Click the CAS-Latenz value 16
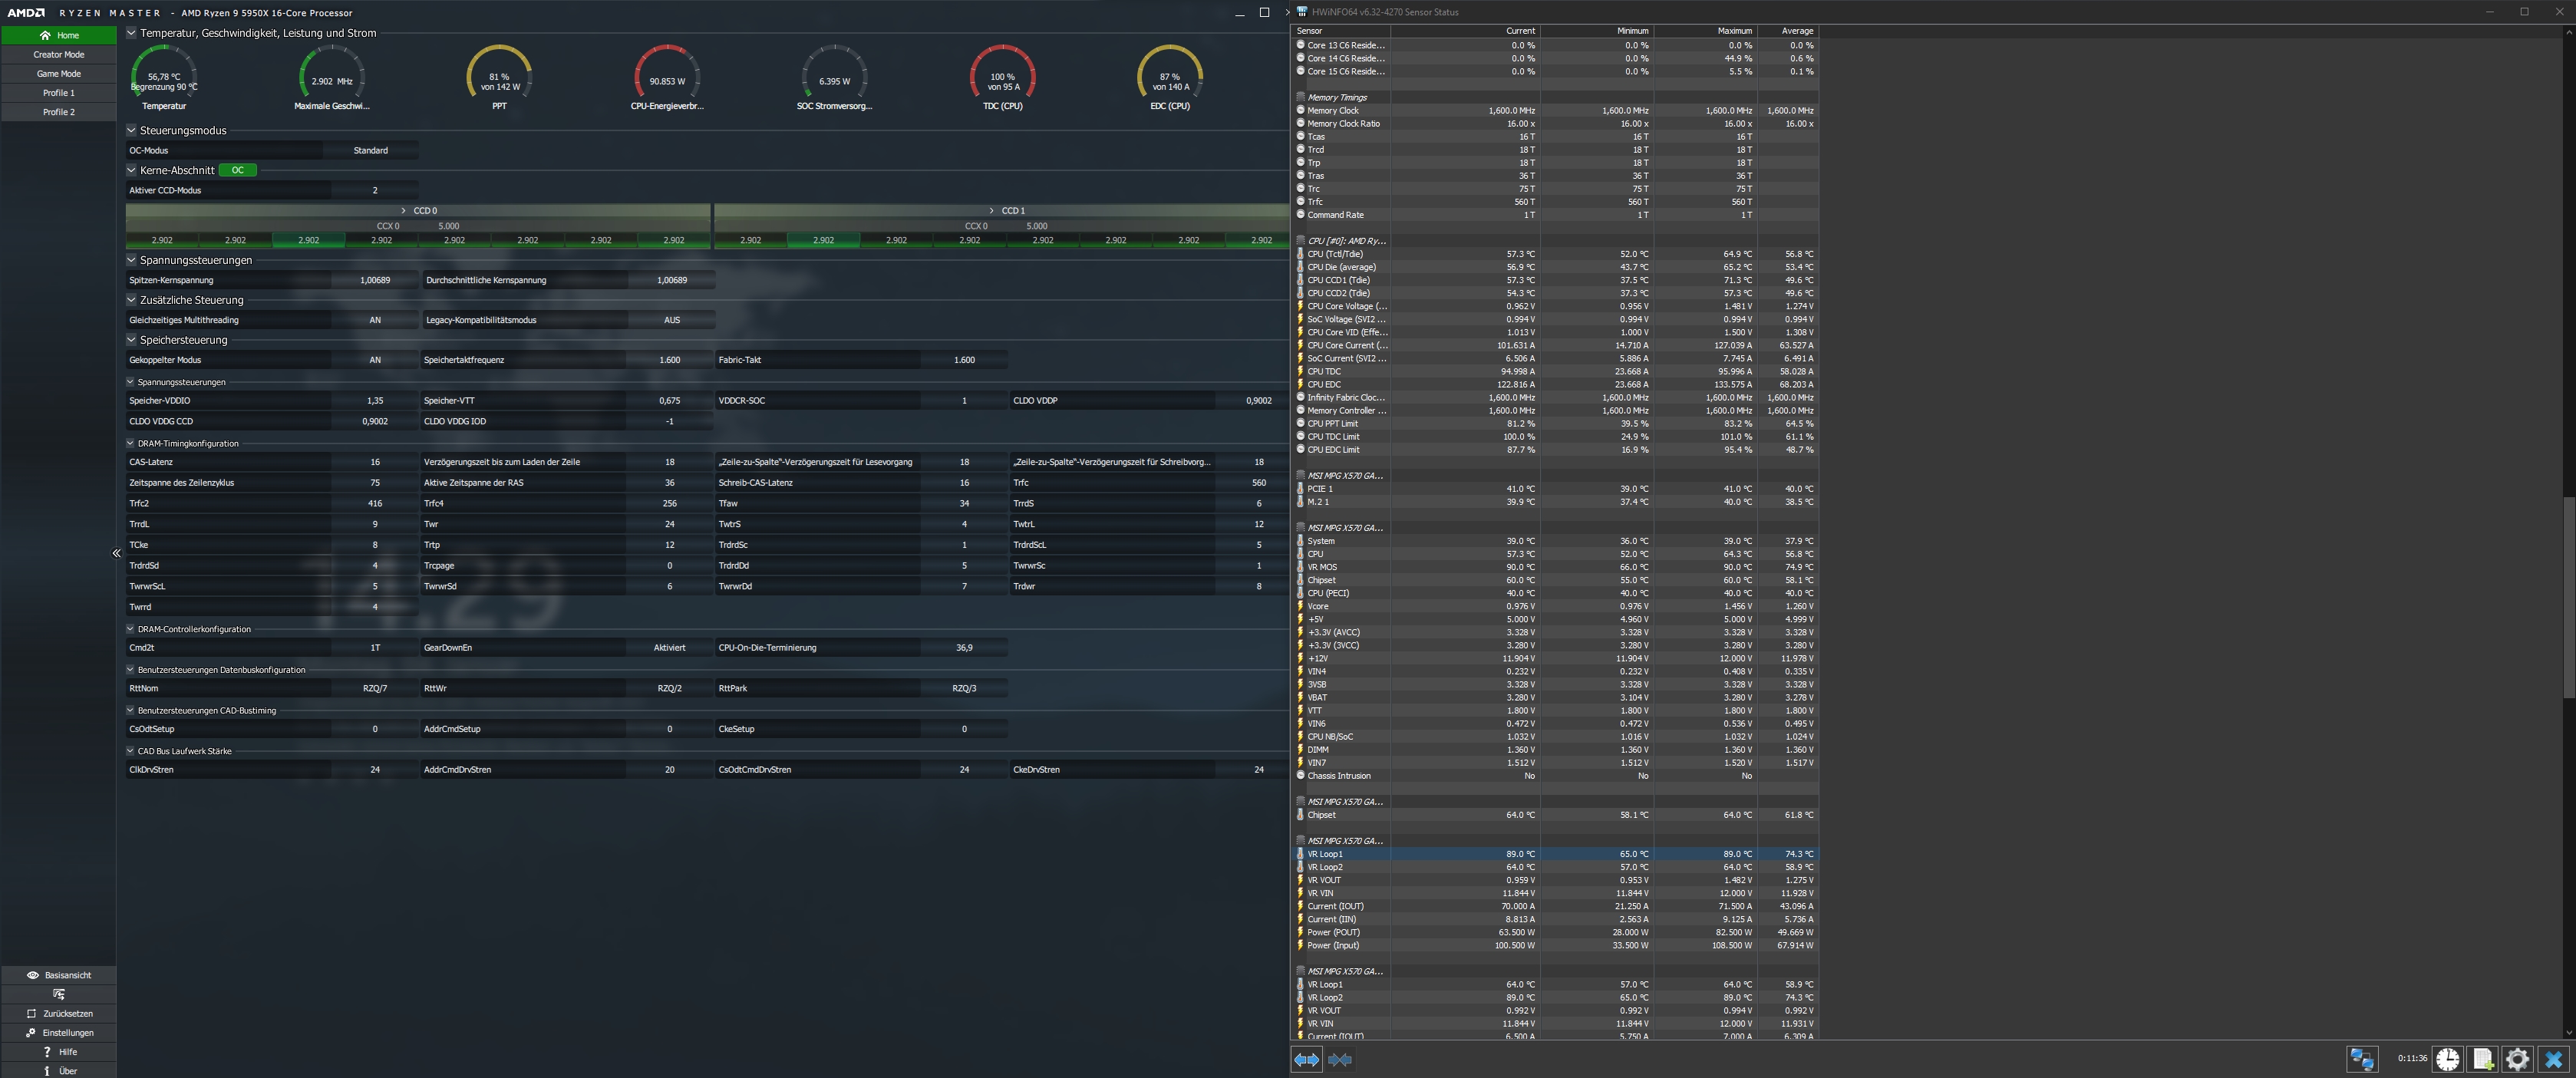2576x1078 pixels. 375,462
